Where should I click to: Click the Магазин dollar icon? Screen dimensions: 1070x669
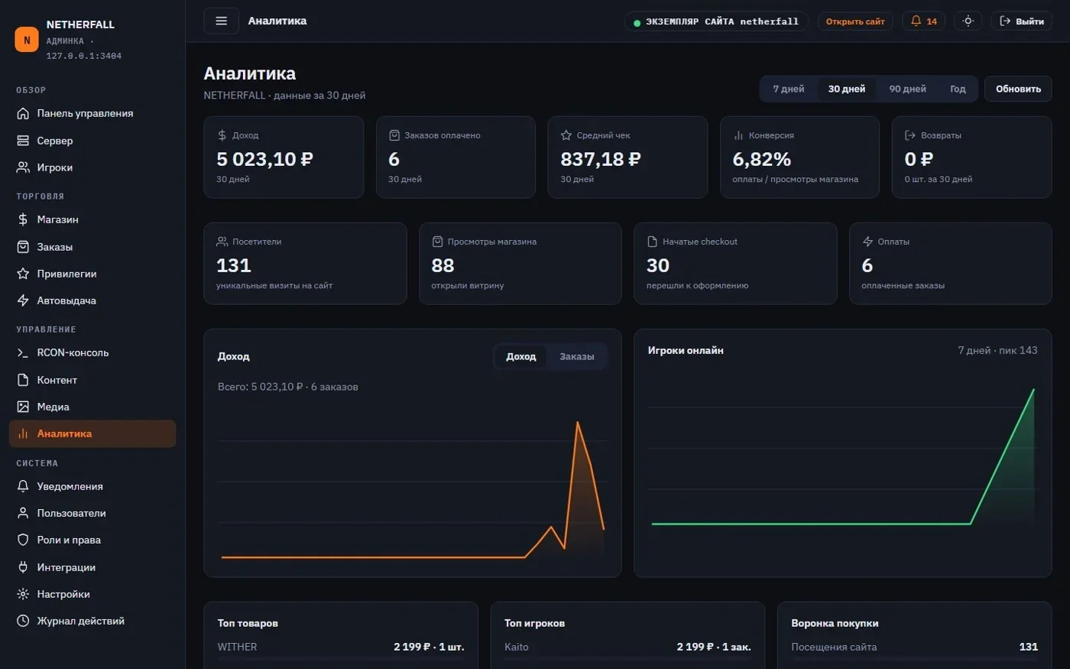pos(23,219)
